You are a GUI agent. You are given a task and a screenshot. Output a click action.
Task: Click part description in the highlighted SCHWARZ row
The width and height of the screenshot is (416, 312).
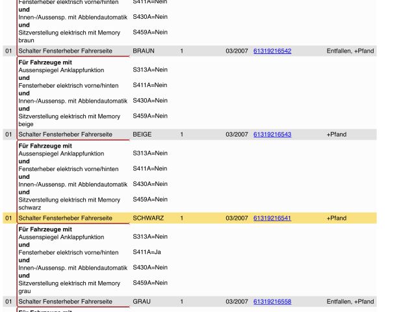pyautogui.click(x=65, y=218)
